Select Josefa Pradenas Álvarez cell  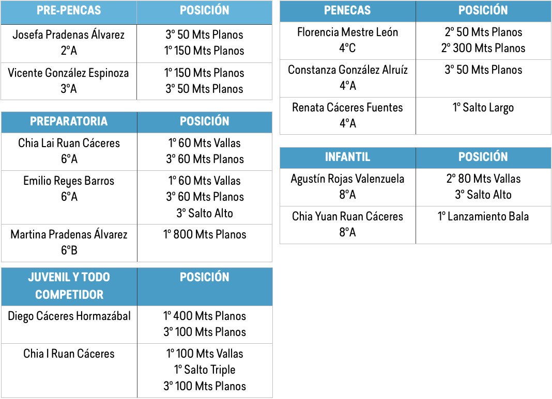(69, 43)
